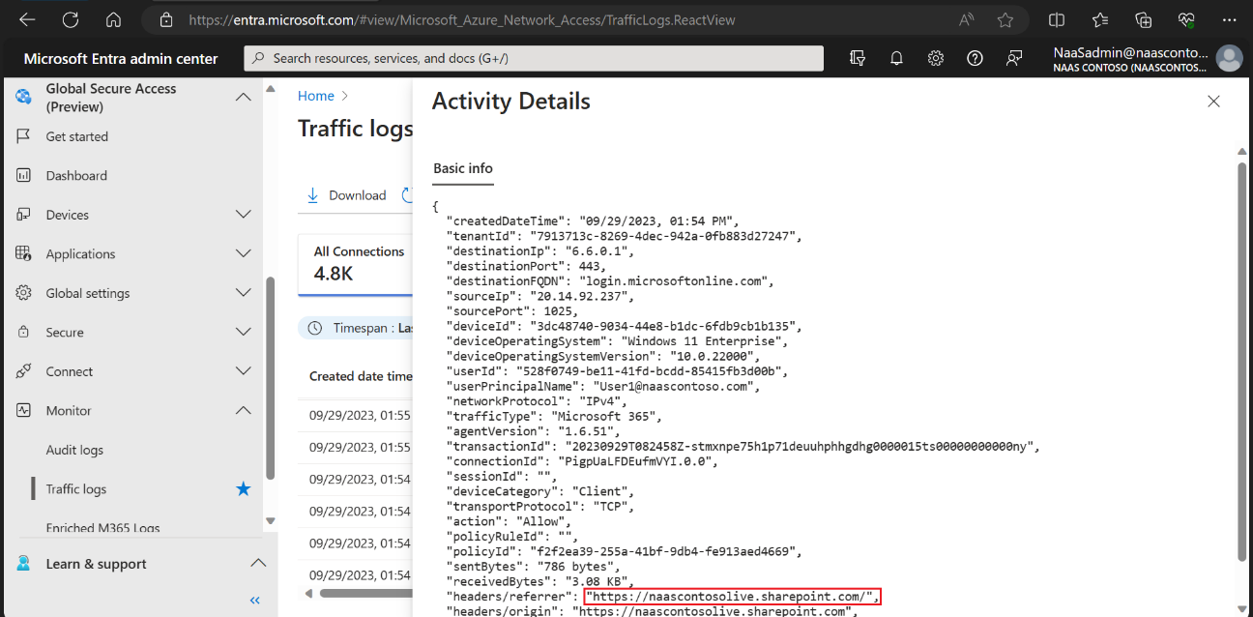The height and width of the screenshot is (617, 1253).
Task: Open the portal settings icon left of the bell
Action: click(858, 58)
